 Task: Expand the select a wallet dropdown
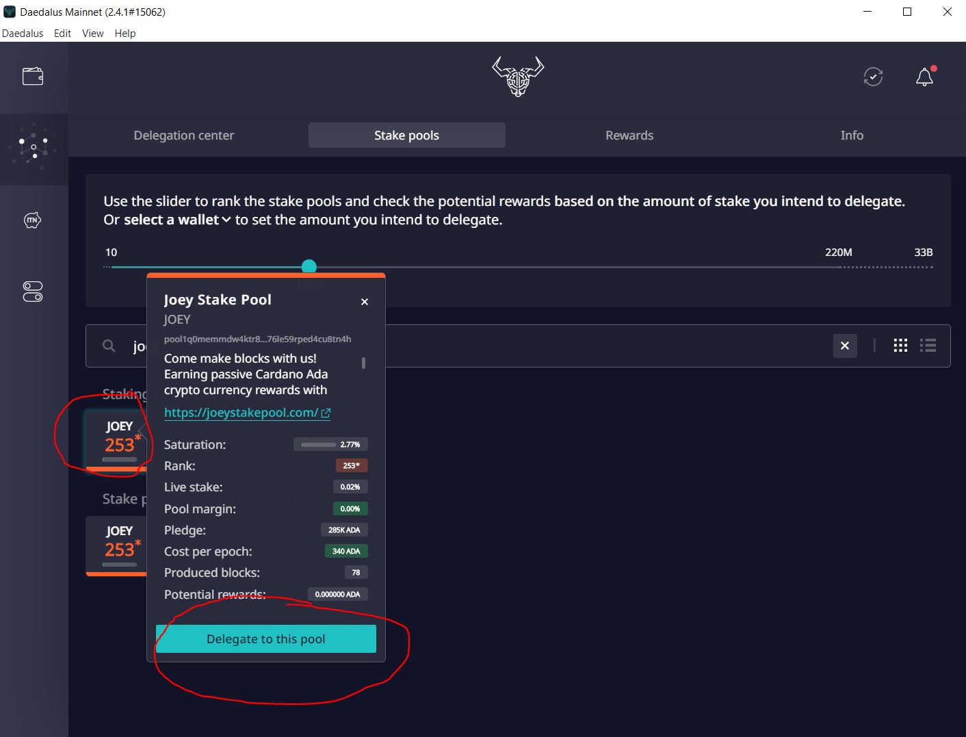click(x=177, y=220)
